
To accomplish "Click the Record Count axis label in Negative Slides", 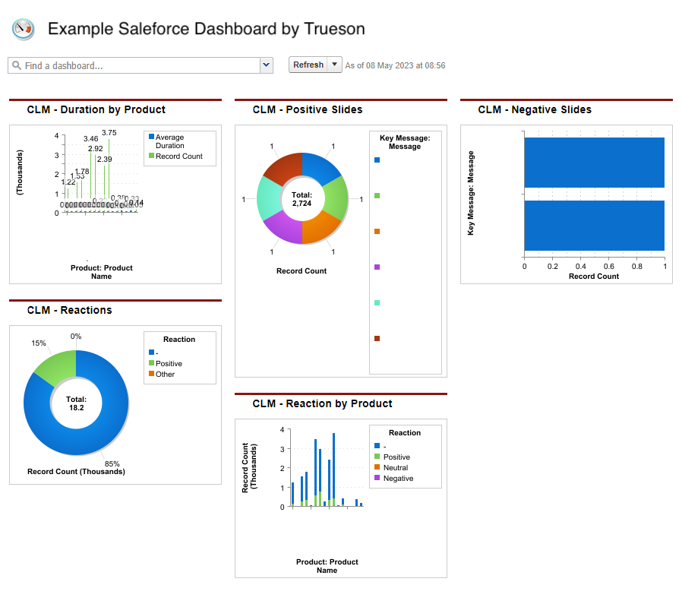I will 594,277.
